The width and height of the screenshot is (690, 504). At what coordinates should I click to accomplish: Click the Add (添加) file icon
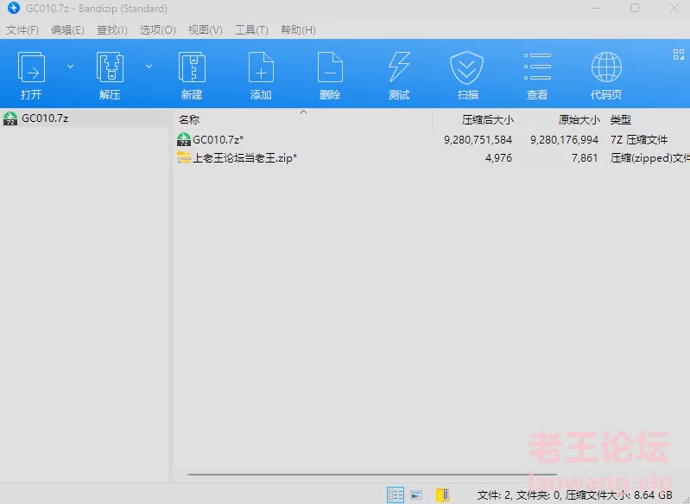261,67
